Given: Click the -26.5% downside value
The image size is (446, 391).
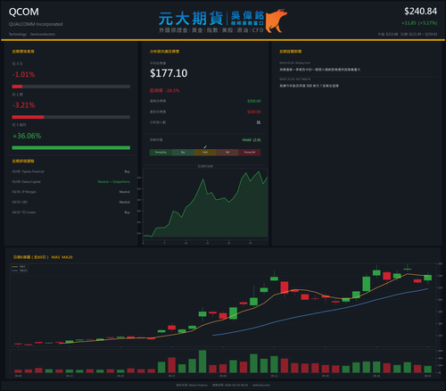Looking at the screenshot, I should tap(172, 90).
